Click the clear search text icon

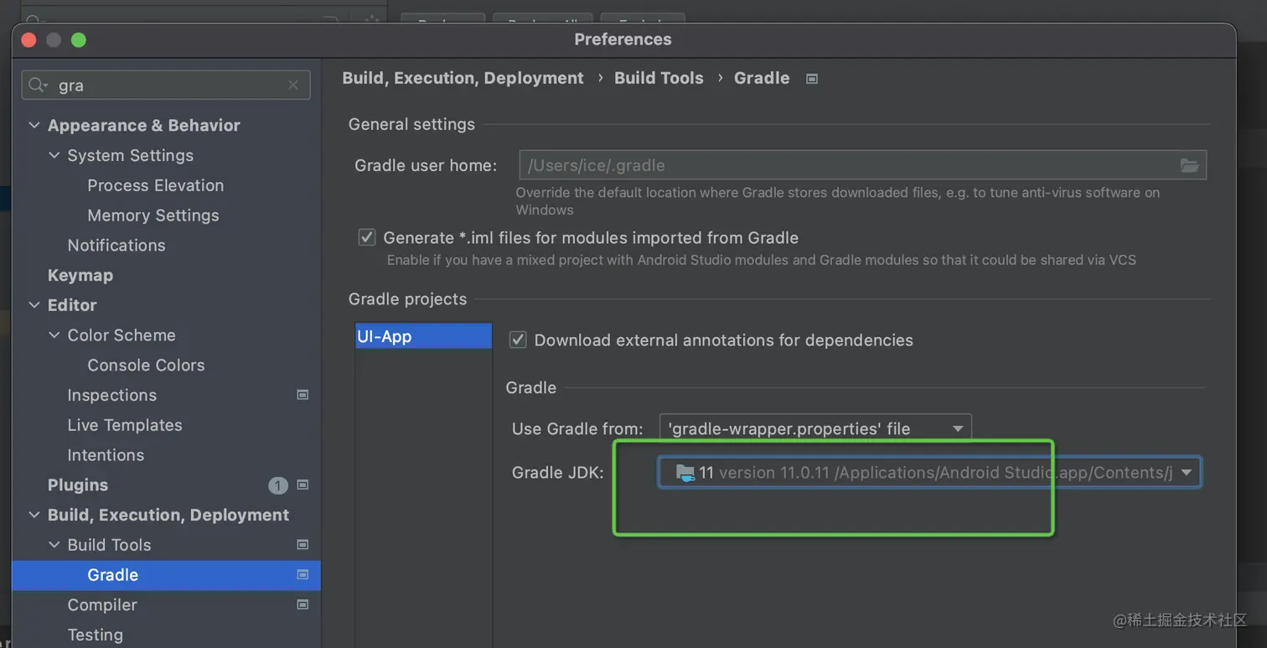(x=293, y=86)
